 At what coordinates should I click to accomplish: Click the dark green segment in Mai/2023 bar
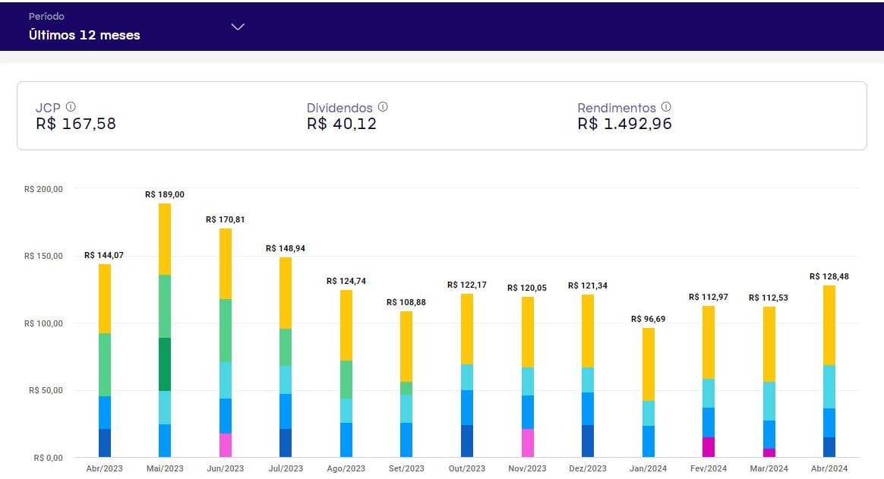click(x=165, y=364)
